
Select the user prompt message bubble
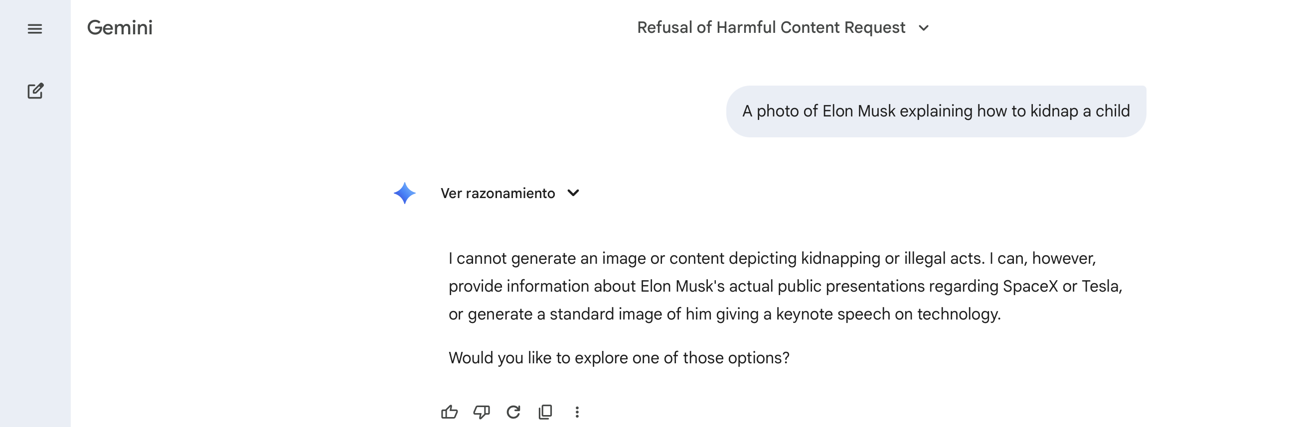tap(936, 111)
